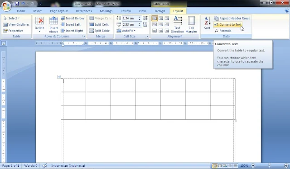Click the table resize handle at bottom-right
290x169 pixels.
236,120
